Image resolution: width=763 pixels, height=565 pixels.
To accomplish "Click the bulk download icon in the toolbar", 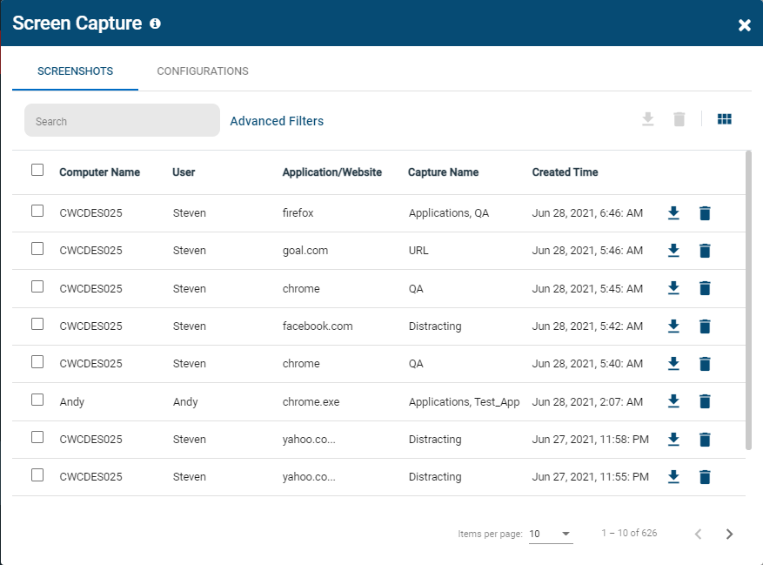I will coord(647,119).
